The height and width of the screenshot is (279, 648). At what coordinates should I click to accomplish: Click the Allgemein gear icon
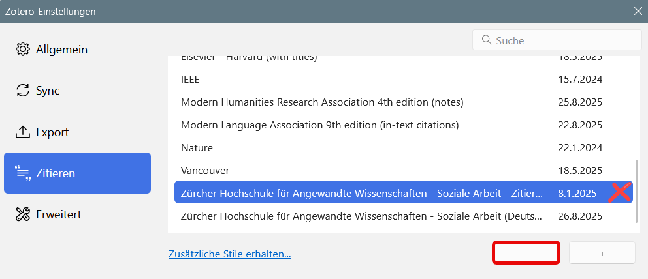(x=23, y=50)
